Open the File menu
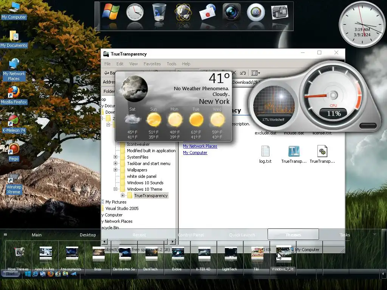The height and width of the screenshot is (290, 387). pos(107,64)
